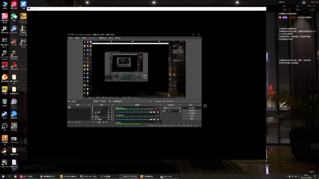
Task: Open Steam desktop shortcut
Action: click(x=4, y=115)
